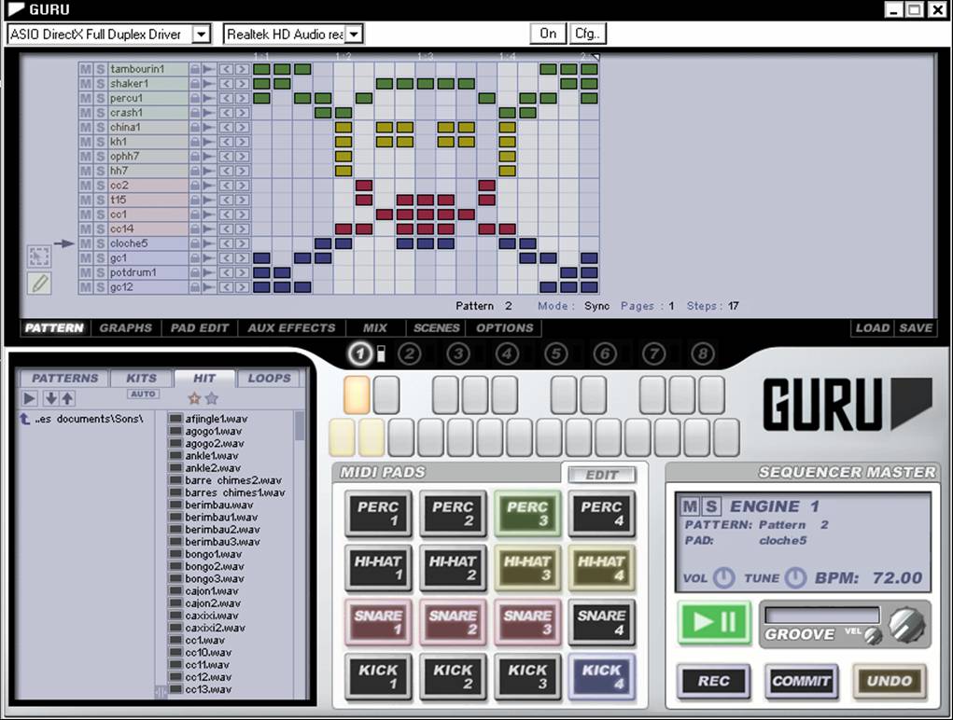This screenshot has width=953, height=720.
Task: Click LOAD button
Action: coord(872,328)
